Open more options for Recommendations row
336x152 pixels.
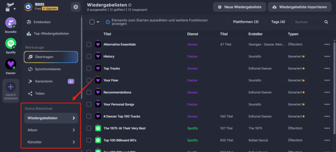coord(327,93)
